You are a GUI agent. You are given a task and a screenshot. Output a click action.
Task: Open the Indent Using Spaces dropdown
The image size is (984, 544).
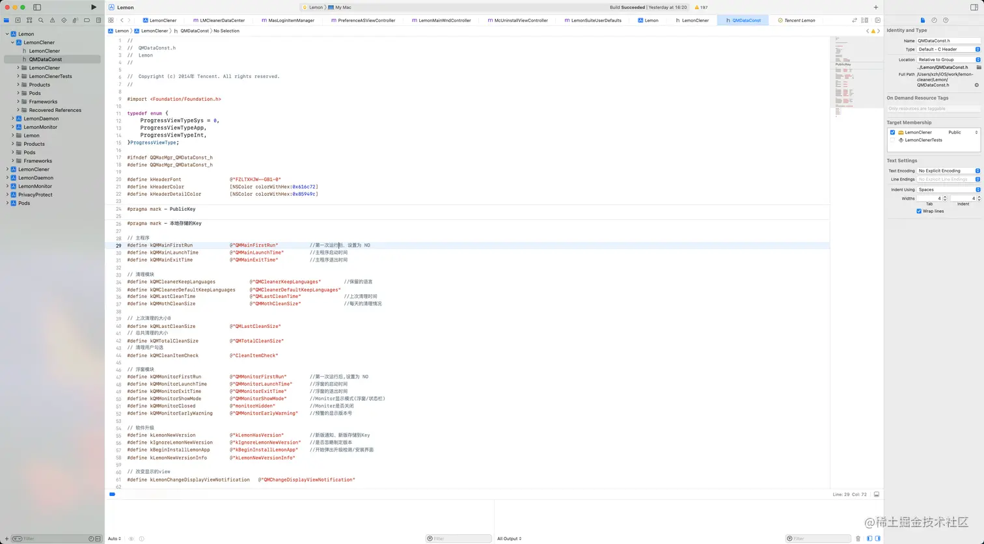click(x=949, y=189)
